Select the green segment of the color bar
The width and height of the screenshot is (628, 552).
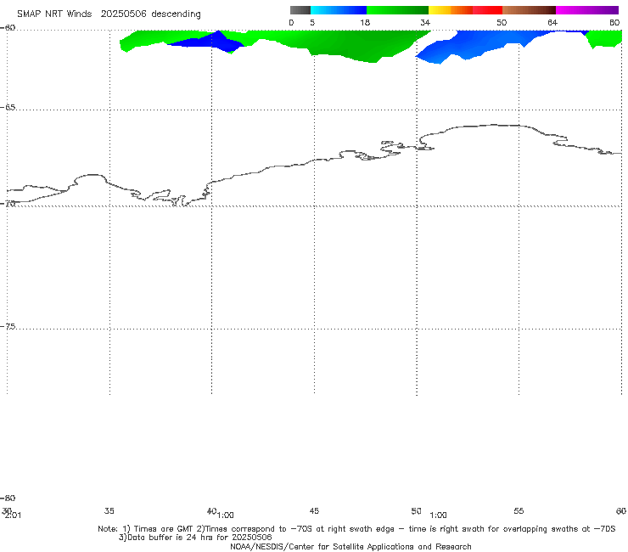pos(397,10)
